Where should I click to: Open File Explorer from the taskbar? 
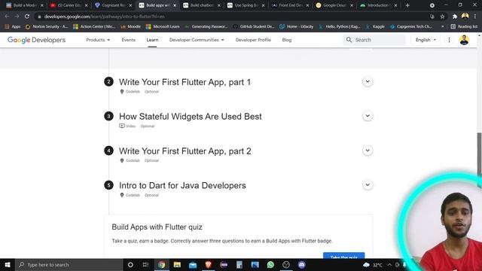click(x=177, y=264)
